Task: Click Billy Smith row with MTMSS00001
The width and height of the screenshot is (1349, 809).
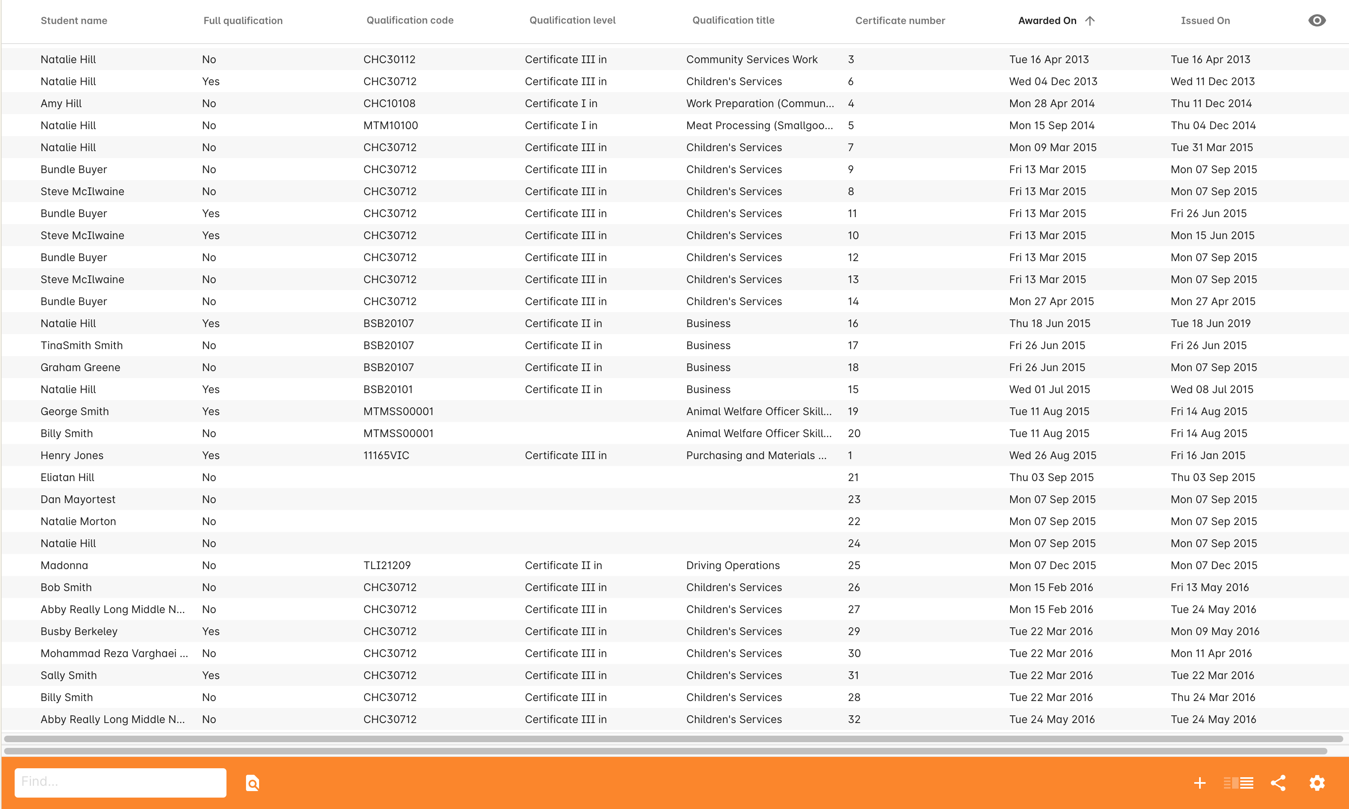Action: point(675,433)
